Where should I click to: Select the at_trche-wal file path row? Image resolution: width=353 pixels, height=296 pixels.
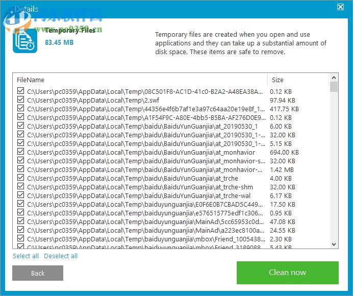(139, 196)
